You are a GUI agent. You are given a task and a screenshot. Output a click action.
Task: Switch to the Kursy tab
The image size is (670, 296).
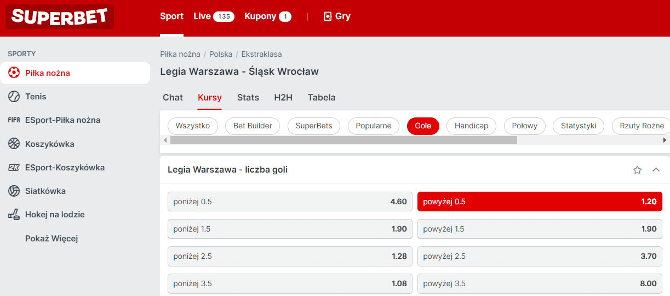[x=210, y=98]
